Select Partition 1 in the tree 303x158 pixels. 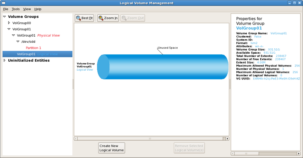pos(33,48)
